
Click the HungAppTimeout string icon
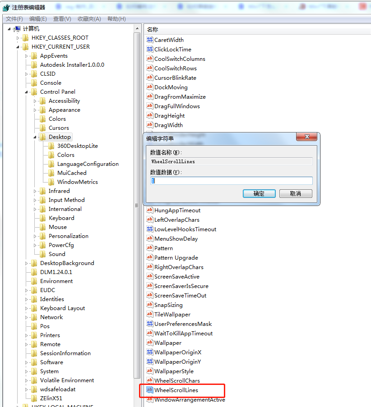pyautogui.click(x=149, y=210)
